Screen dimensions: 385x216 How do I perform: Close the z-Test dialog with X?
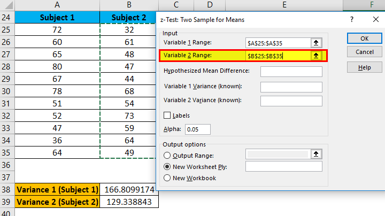376,19
